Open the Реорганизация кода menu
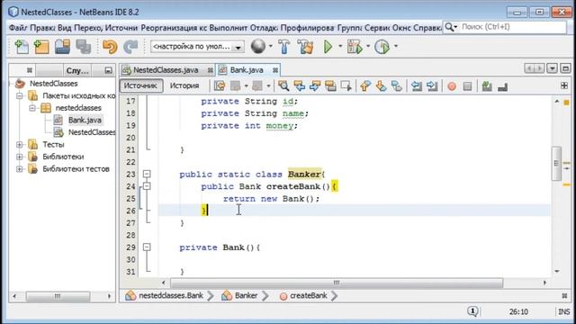Screen dimensions: 576x324 click(x=174, y=28)
